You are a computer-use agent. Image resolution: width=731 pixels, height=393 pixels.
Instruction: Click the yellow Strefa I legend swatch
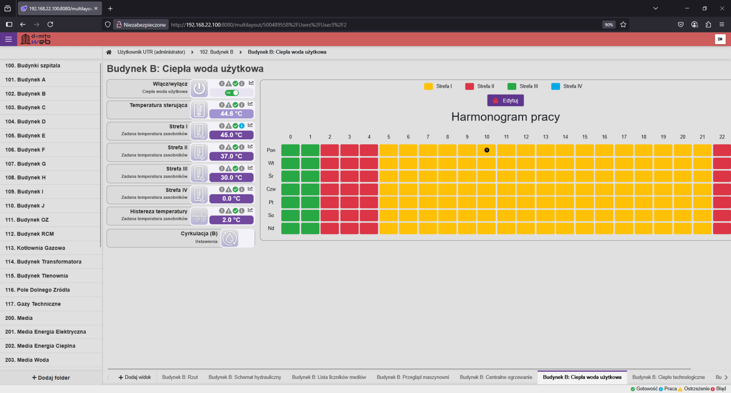tap(428, 86)
